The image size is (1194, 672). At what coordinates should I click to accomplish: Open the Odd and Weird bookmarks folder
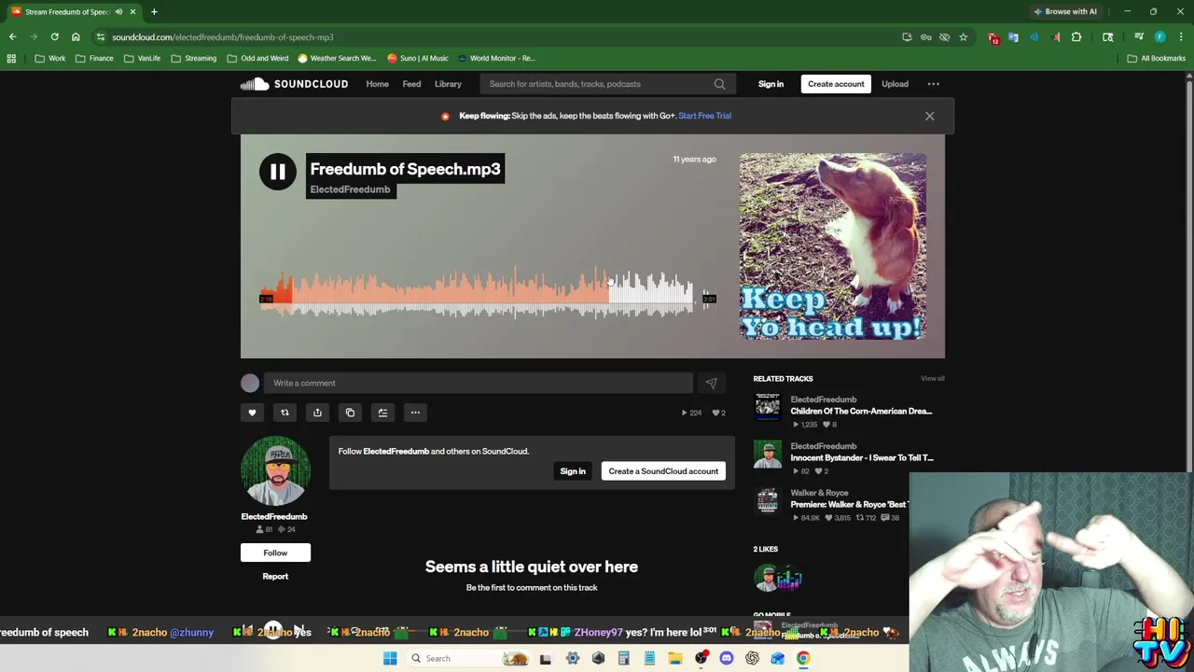tap(257, 58)
